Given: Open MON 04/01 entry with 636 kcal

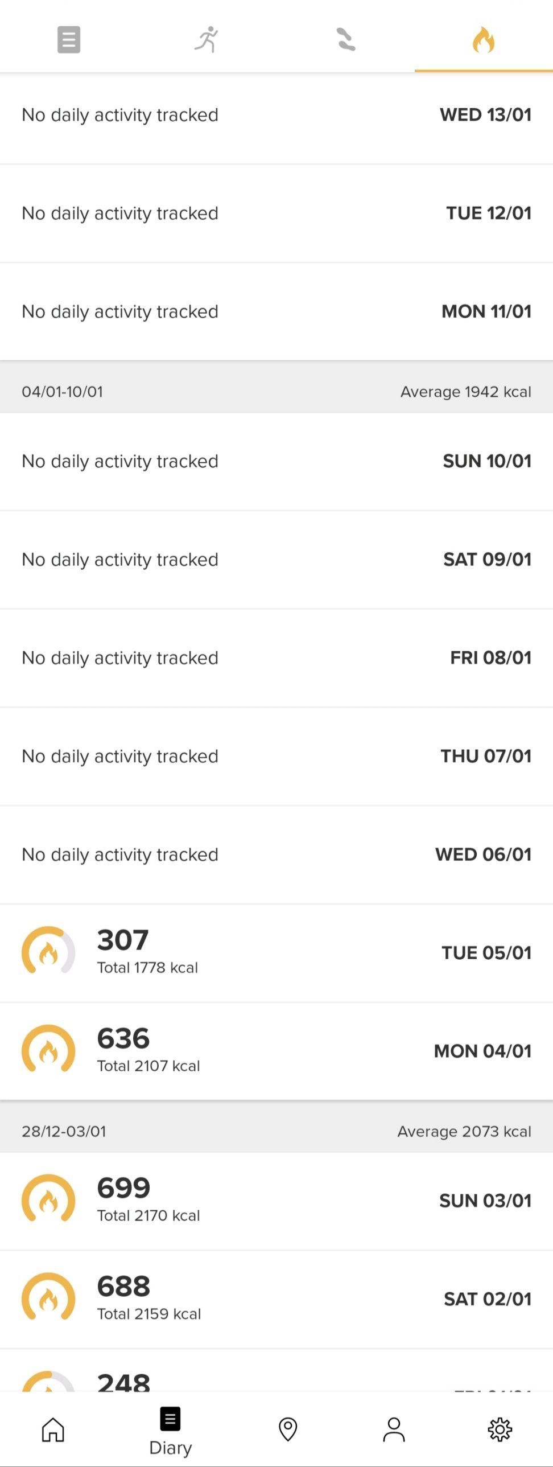Looking at the screenshot, I should pyautogui.click(x=276, y=1051).
